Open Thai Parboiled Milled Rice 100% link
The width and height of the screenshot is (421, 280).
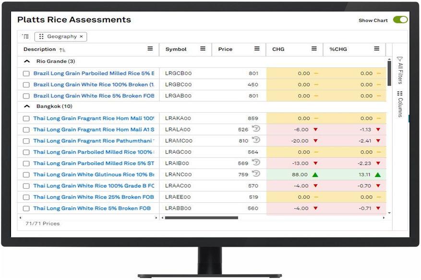[x=94, y=152]
